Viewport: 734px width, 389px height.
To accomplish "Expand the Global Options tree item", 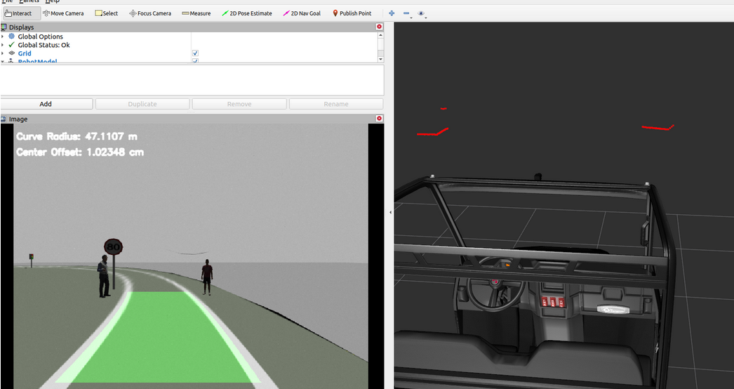I will 3,37.
